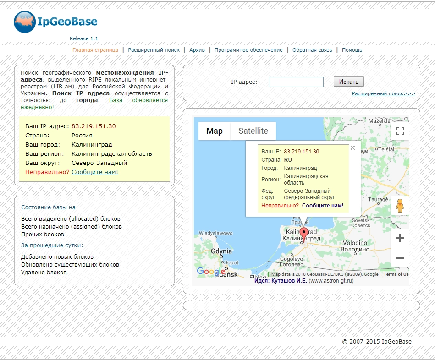Click Gdynia label on map

pyautogui.click(x=221, y=251)
